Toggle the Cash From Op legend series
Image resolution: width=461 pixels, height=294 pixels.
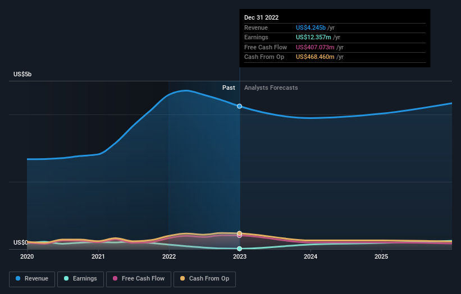click(204, 279)
